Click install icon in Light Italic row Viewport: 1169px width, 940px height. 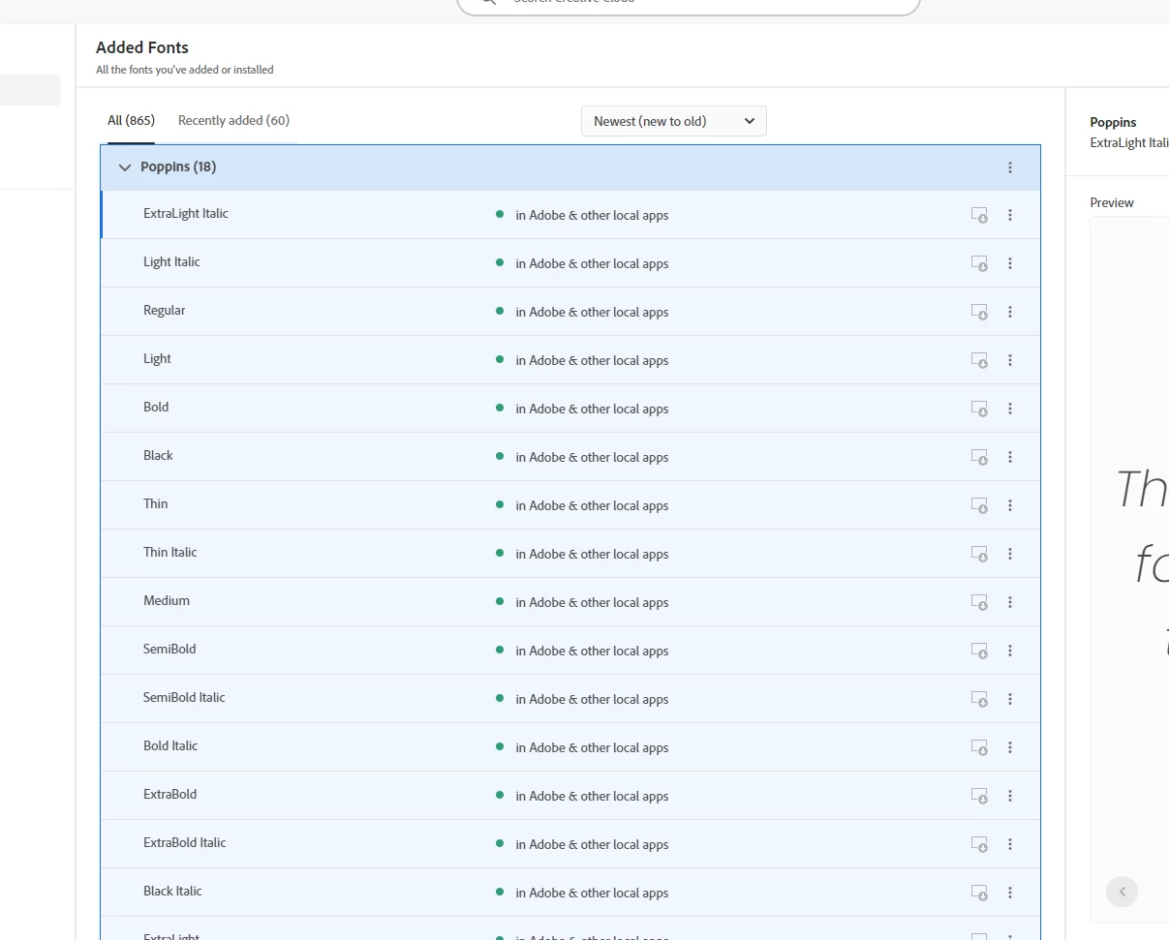(x=979, y=263)
